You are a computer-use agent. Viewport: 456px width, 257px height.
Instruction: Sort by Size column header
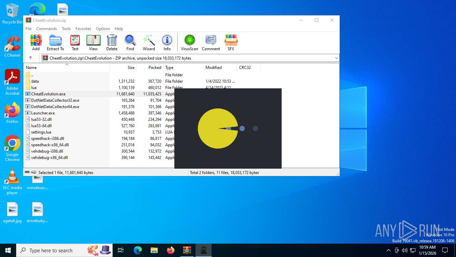[123, 68]
